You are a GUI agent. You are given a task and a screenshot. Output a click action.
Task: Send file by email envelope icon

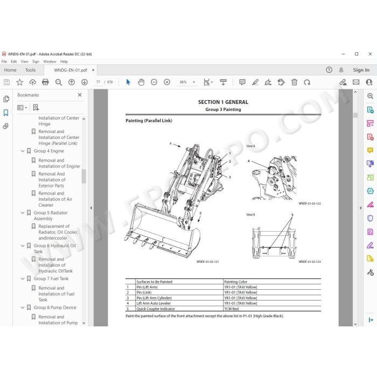pyautogui.click(x=356, y=82)
